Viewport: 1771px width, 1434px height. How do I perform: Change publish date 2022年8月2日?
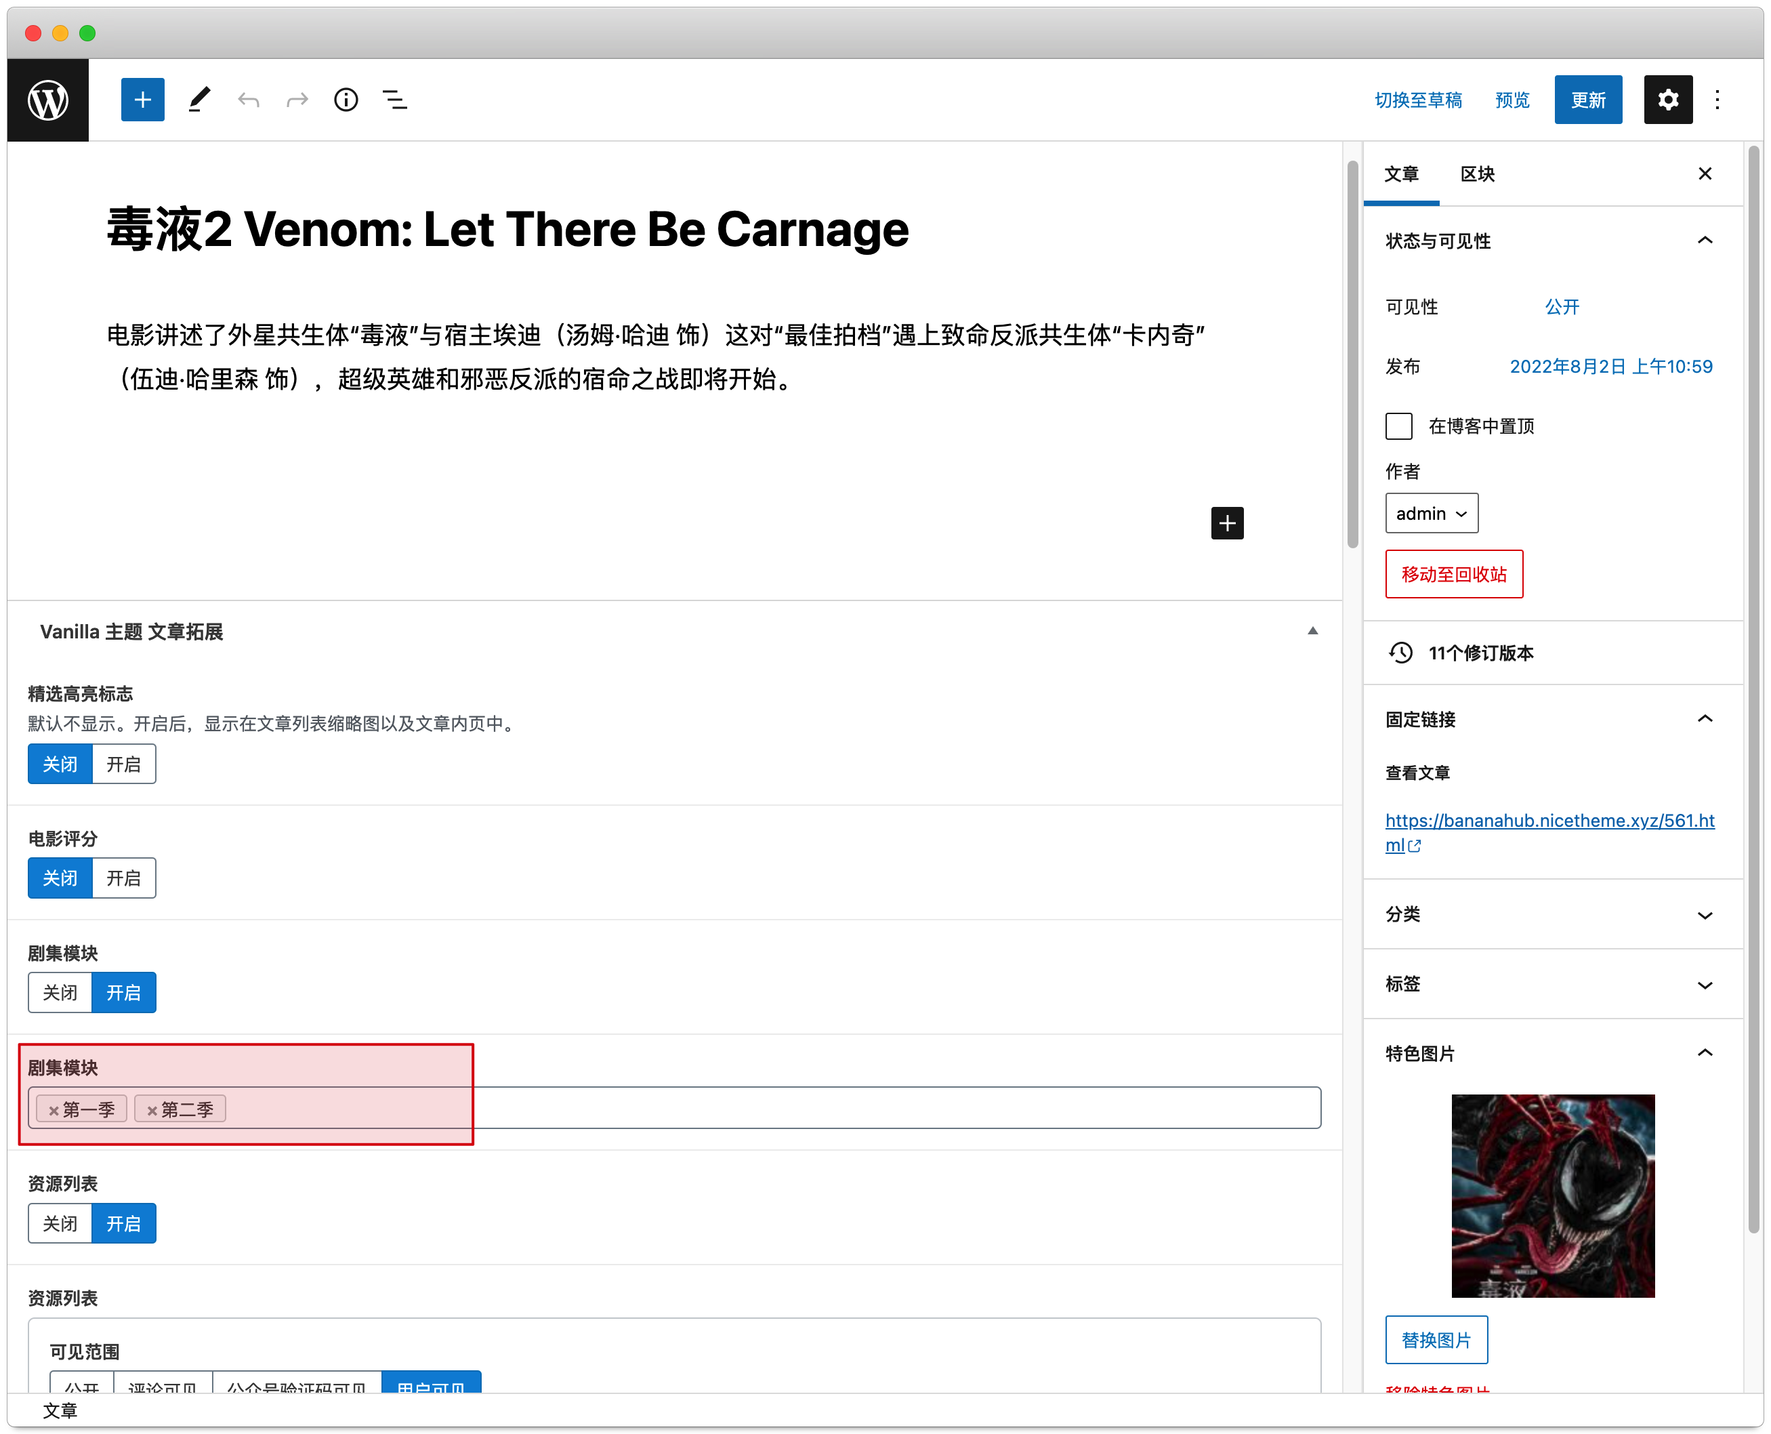(x=1611, y=366)
